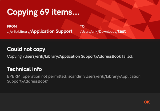Image resolution: width=160 pixels, height=111 pixels.
Task: Select the FROM label in header
Action: pyautogui.click(x=12, y=27)
